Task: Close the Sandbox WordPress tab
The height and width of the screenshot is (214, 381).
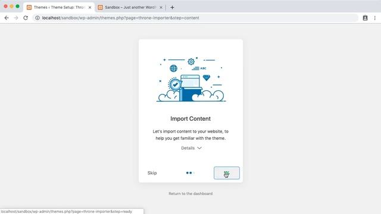Action: [x=161, y=8]
